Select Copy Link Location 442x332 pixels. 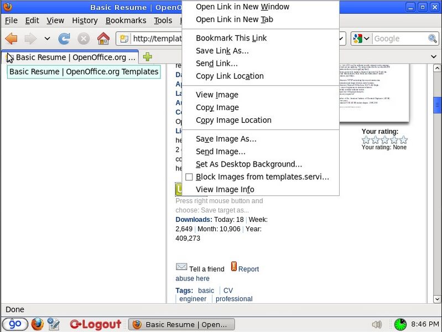pos(260,76)
